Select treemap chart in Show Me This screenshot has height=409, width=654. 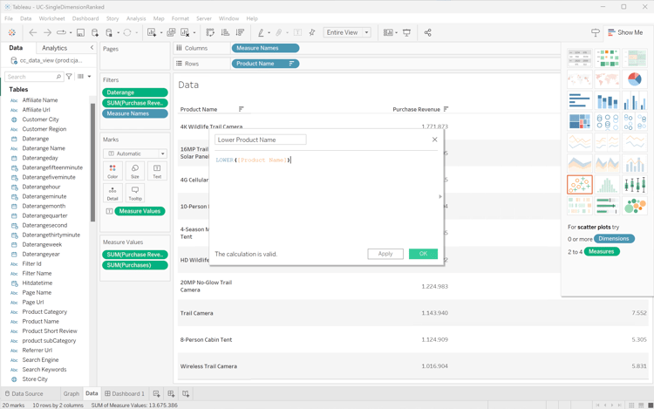coord(580,121)
